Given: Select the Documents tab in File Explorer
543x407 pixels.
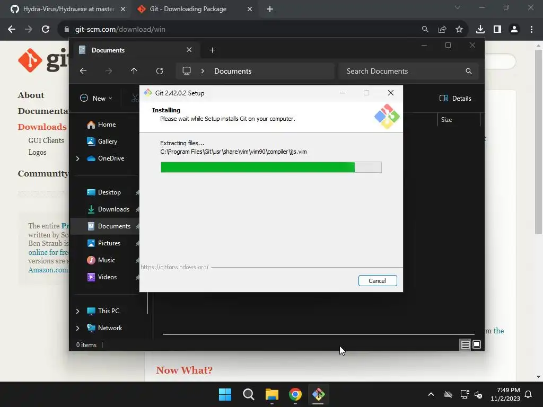Looking at the screenshot, I should pyautogui.click(x=135, y=50).
